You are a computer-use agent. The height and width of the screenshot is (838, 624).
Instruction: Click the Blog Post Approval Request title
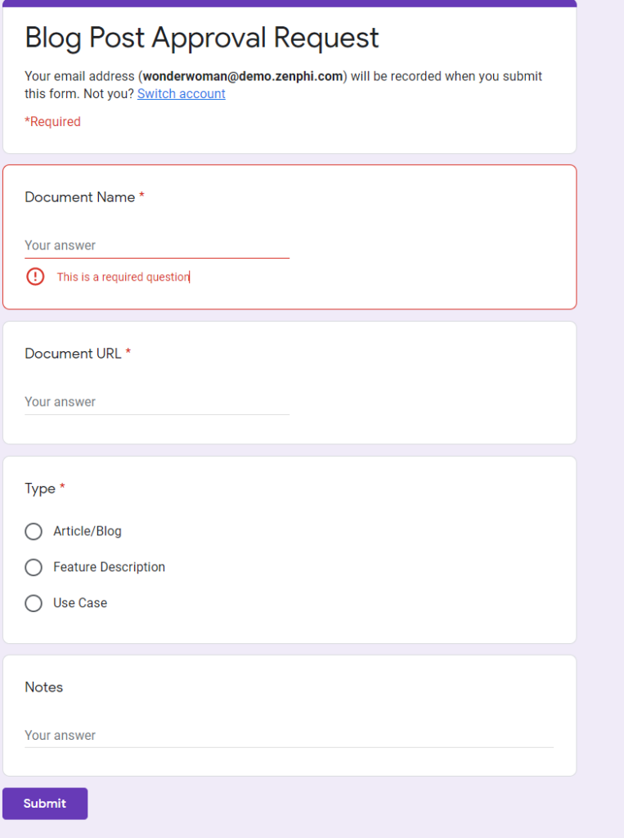[x=201, y=38]
